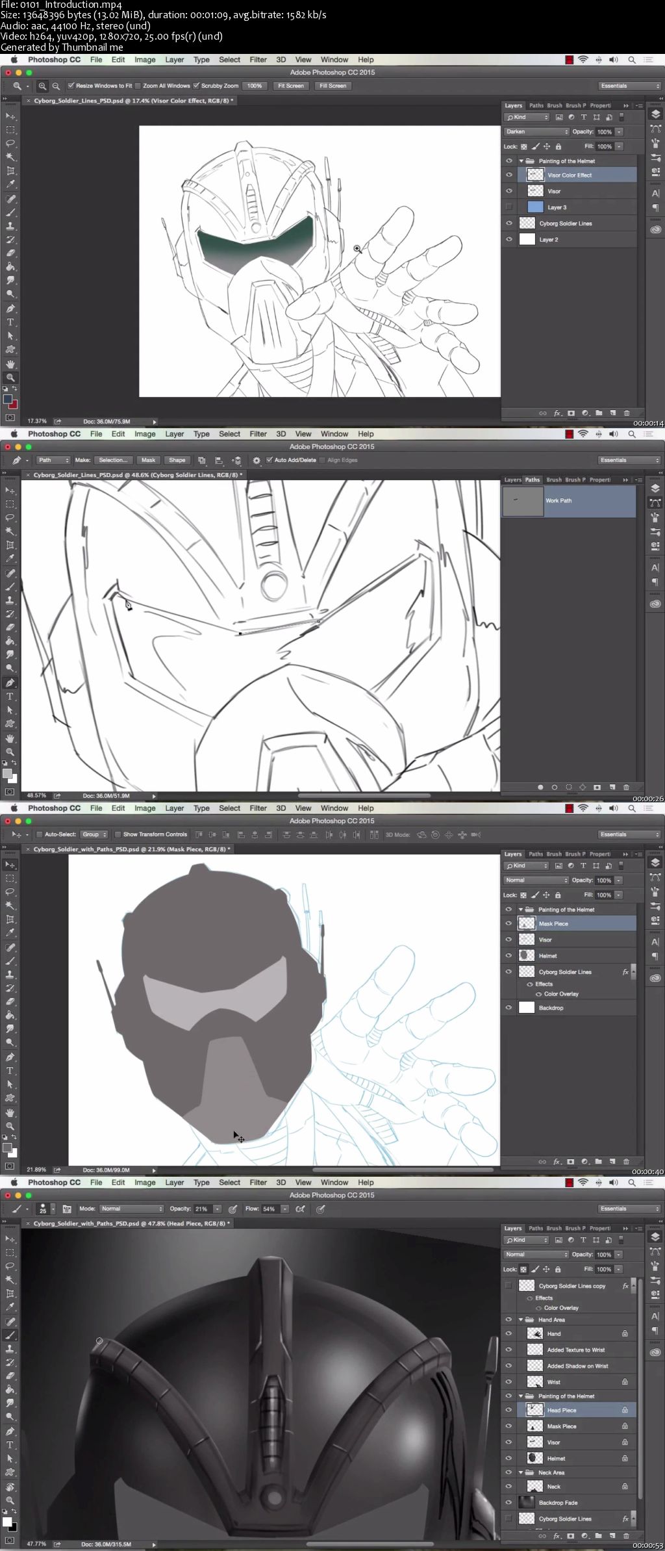Load Work Path as a selection icon
The image size is (665, 1551).
pyautogui.click(x=569, y=787)
